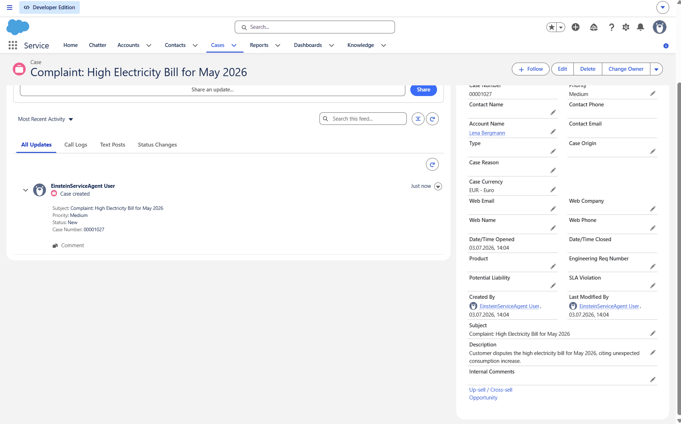The width and height of the screenshot is (681, 424).
Task: Edit the Product field pencil
Action: tap(553, 267)
